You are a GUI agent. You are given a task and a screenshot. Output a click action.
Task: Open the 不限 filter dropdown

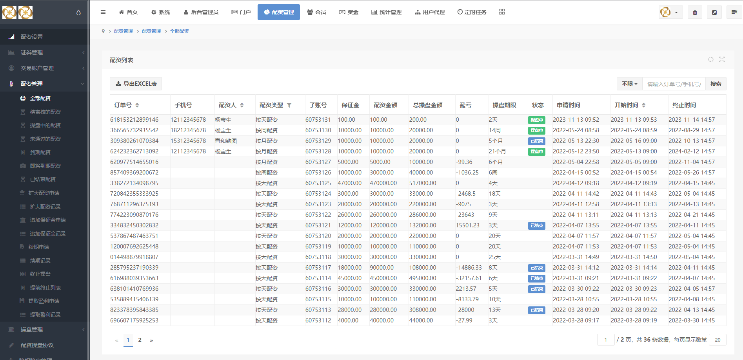629,84
